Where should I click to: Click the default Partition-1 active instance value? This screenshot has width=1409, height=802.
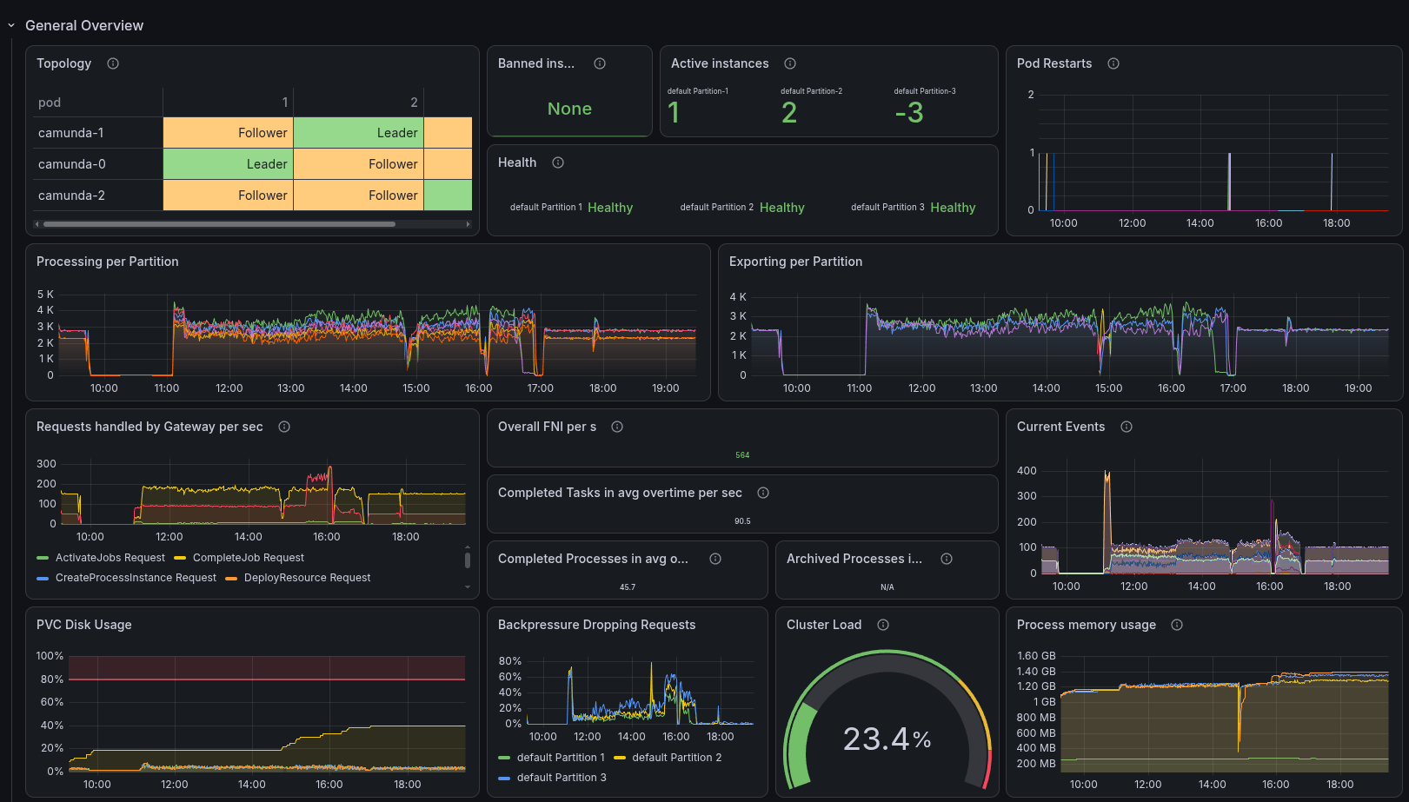point(674,113)
